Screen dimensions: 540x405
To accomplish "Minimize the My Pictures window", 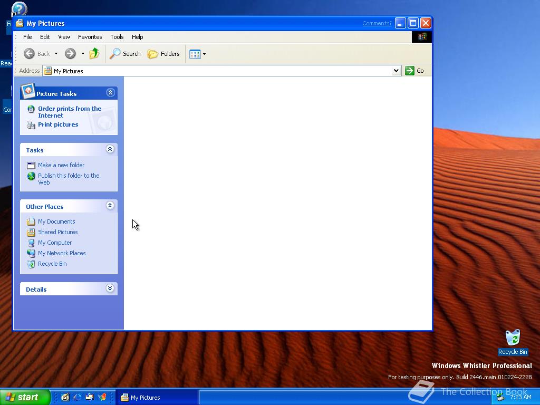I will click(400, 23).
